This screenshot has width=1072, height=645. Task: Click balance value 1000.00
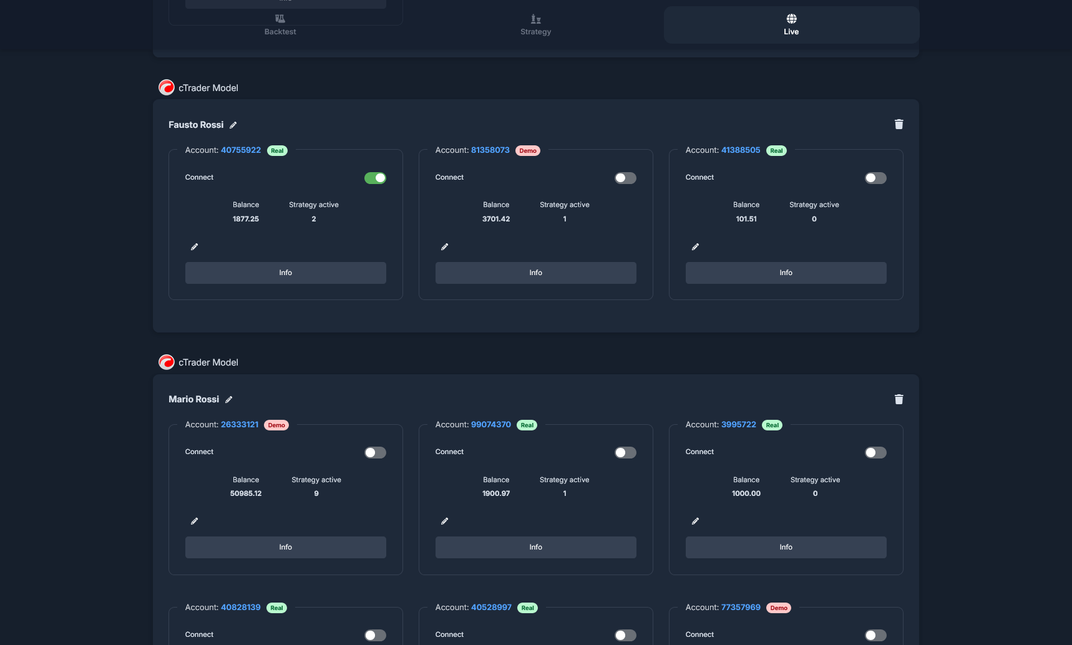click(746, 493)
